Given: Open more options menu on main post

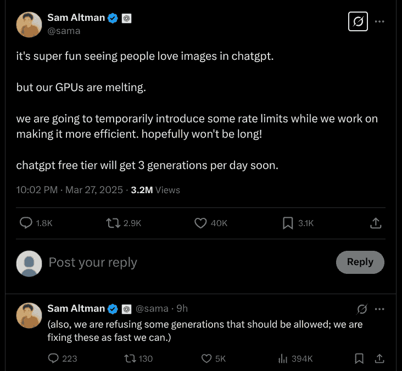Looking at the screenshot, I should point(379,22).
